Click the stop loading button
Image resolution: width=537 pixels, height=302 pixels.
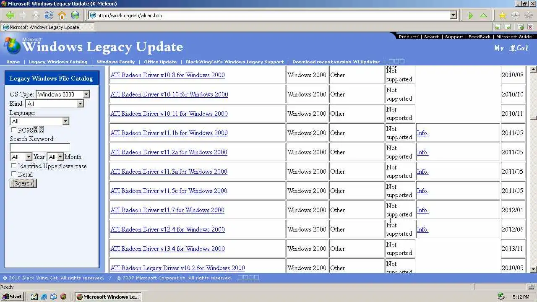pyautogui.click(x=36, y=16)
